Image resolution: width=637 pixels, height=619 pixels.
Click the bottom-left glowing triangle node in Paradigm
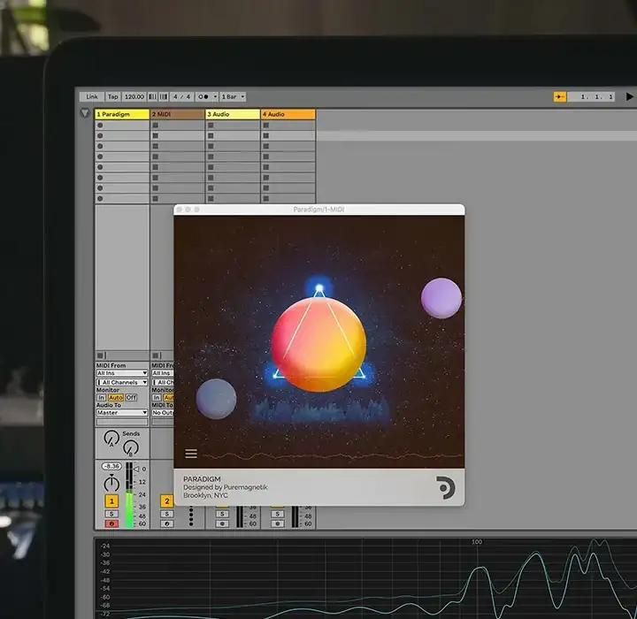(x=275, y=375)
